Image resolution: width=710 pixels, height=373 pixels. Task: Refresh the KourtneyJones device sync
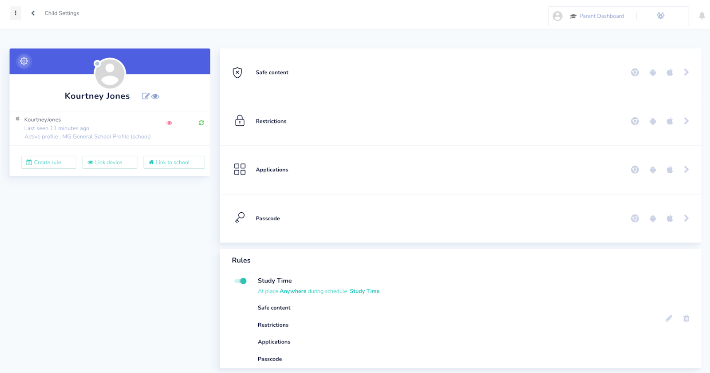click(x=201, y=123)
